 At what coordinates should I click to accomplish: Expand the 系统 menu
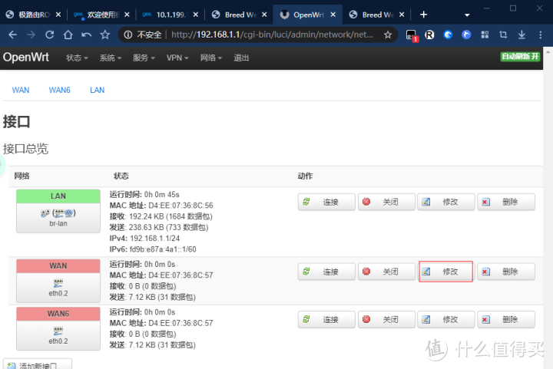click(111, 58)
